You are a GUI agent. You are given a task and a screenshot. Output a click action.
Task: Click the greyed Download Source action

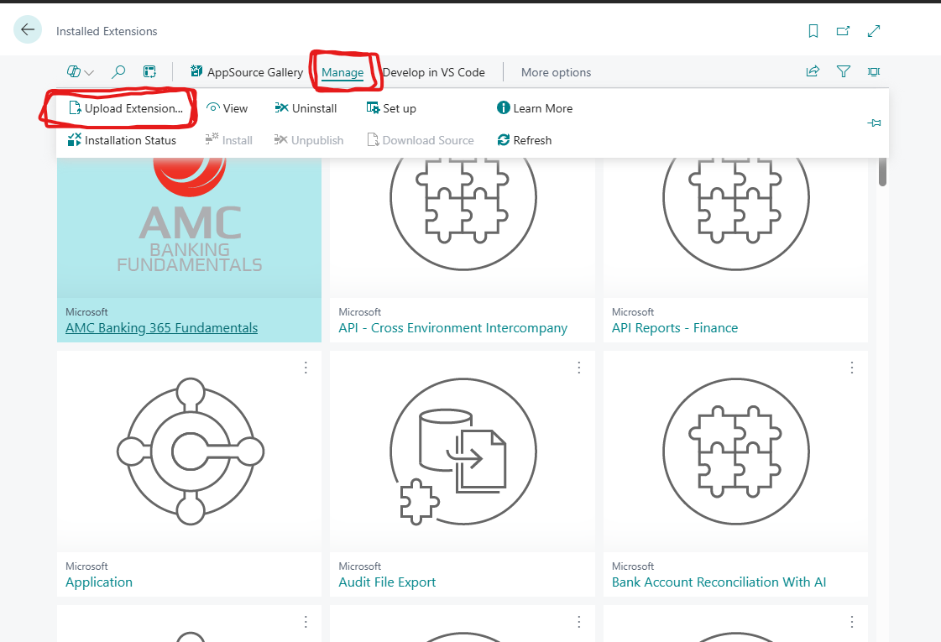[420, 140]
